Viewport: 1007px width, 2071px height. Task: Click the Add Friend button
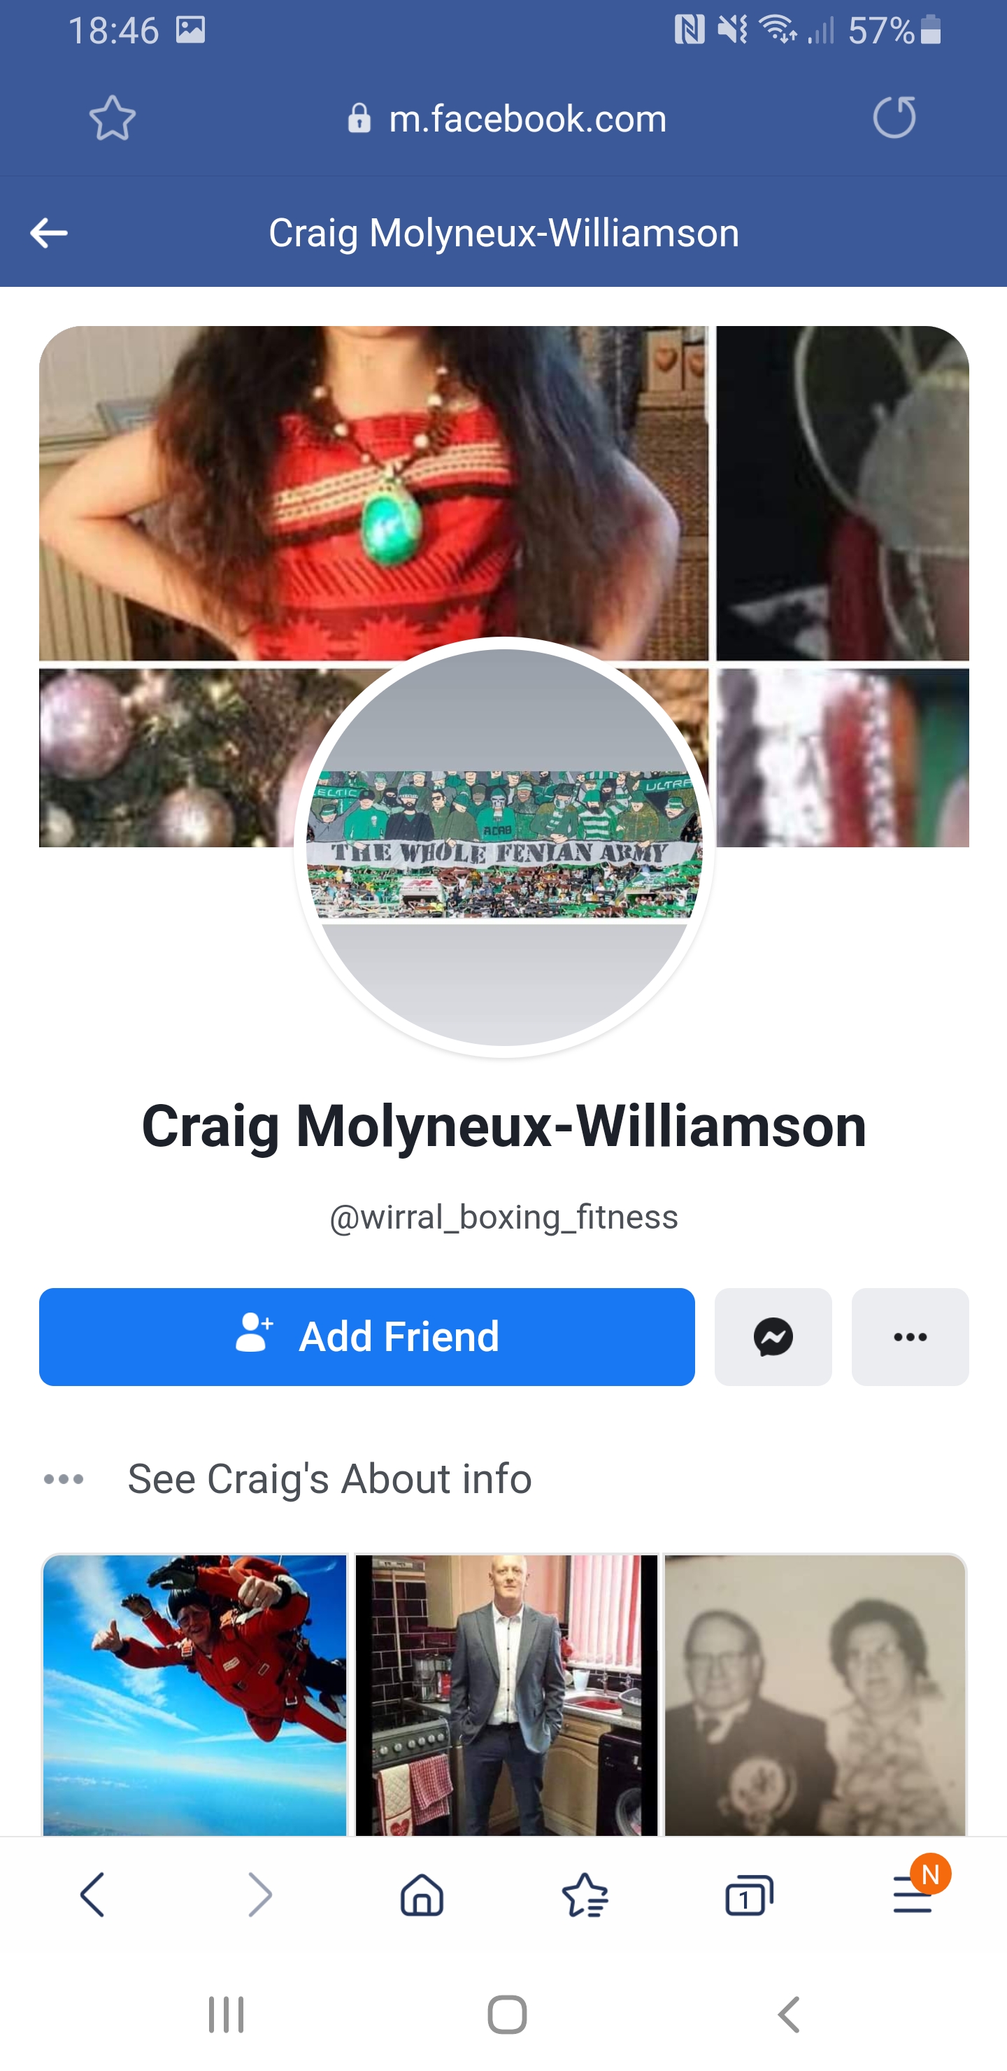(x=366, y=1336)
